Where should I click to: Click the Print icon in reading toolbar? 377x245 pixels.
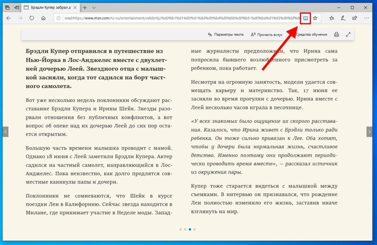click(x=336, y=34)
